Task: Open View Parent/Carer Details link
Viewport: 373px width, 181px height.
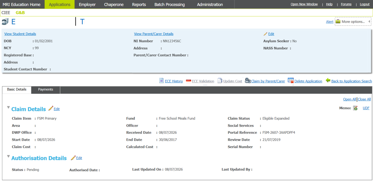Action: pos(154,34)
